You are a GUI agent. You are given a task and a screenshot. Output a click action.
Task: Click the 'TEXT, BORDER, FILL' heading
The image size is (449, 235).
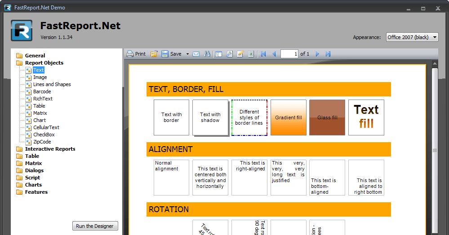tap(269, 89)
